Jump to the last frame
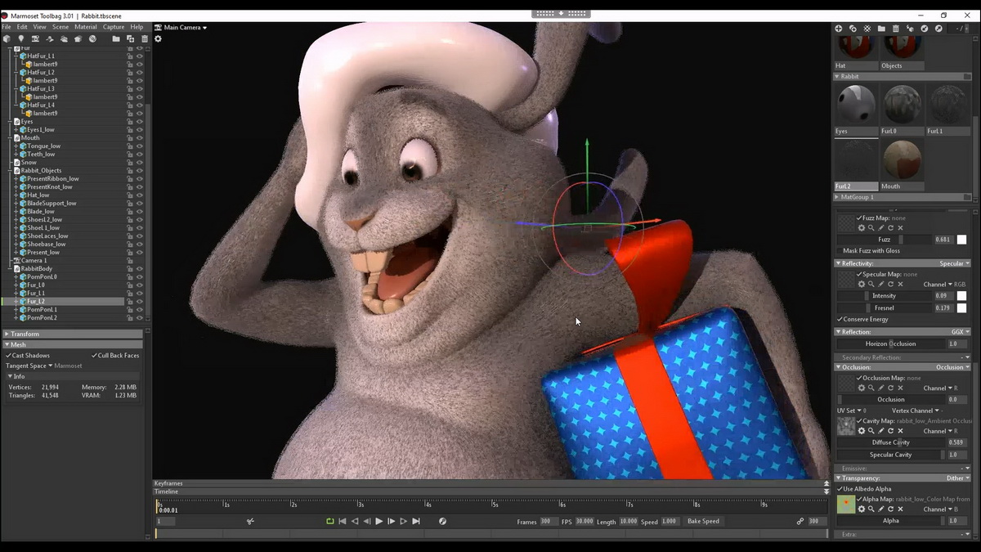981x552 pixels. (x=415, y=521)
